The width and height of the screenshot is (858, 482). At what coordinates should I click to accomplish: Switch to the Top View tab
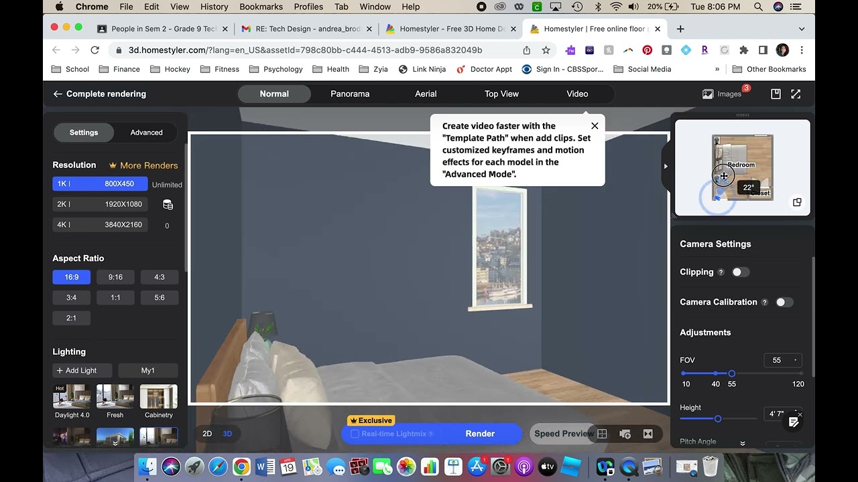pos(501,94)
